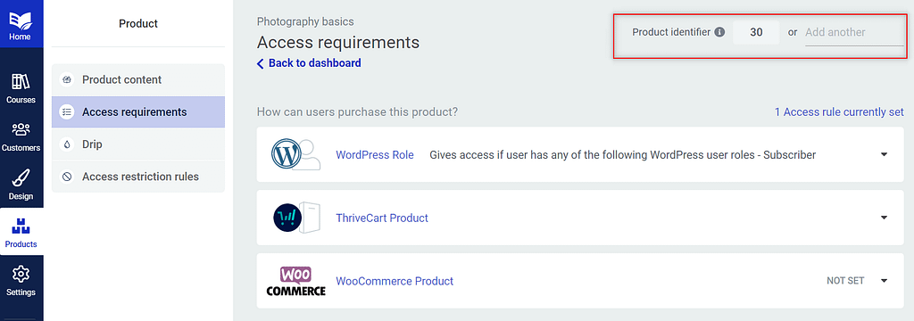Click the Add another identifier field
Viewport: 914px width, 321px height.
[x=854, y=33]
